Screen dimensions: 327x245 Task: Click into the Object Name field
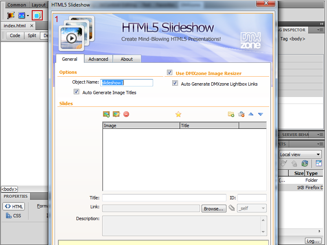pyautogui.click(x=127, y=83)
